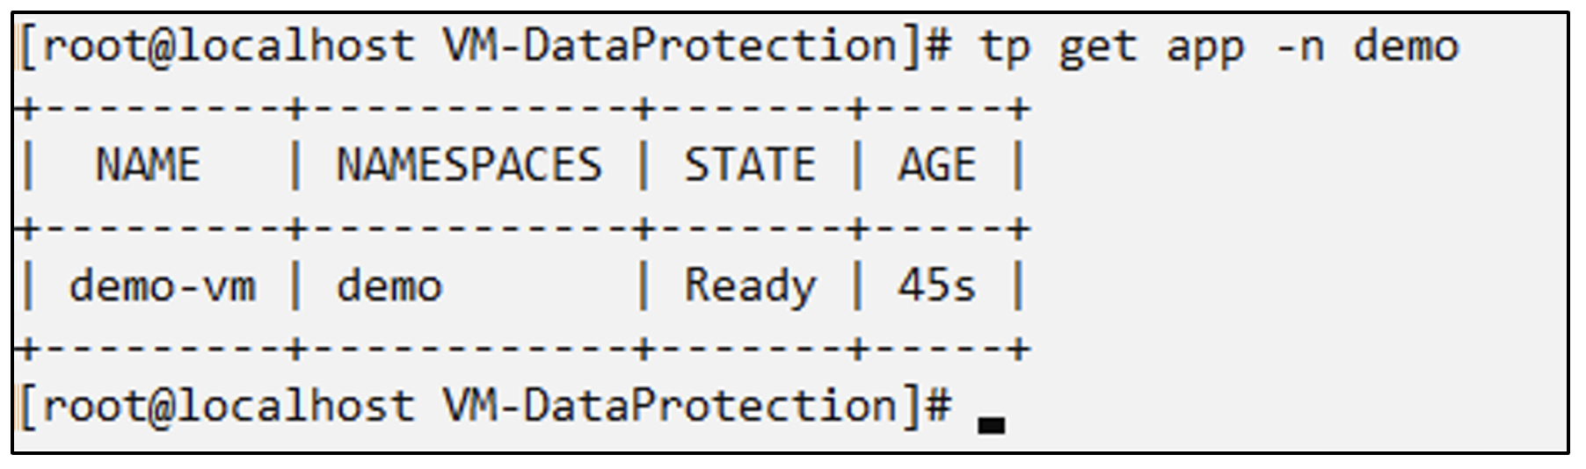Click 'root@localhost' in the top prompt line
The height and width of the screenshot is (469, 1586).
[x=229, y=47]
